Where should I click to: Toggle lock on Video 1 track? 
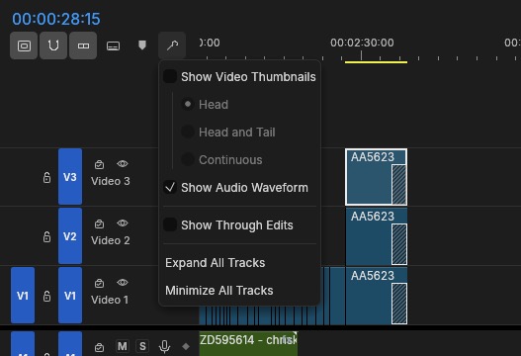click(x=46, y=296)
